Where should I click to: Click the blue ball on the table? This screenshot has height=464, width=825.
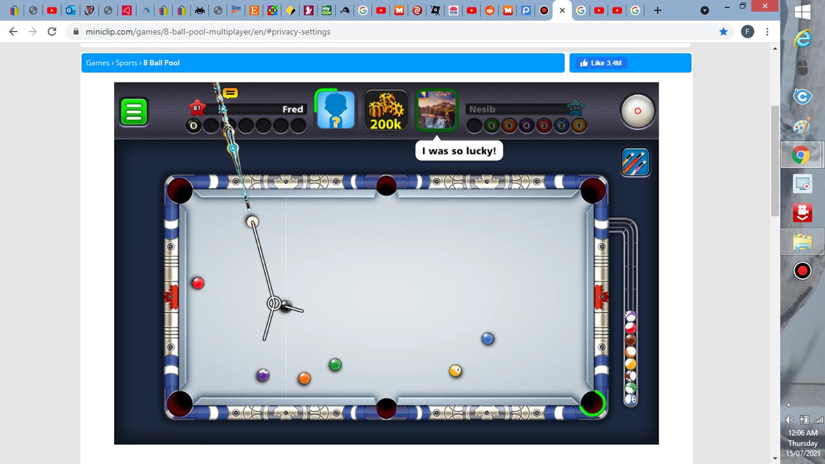(x=488, y=338)
